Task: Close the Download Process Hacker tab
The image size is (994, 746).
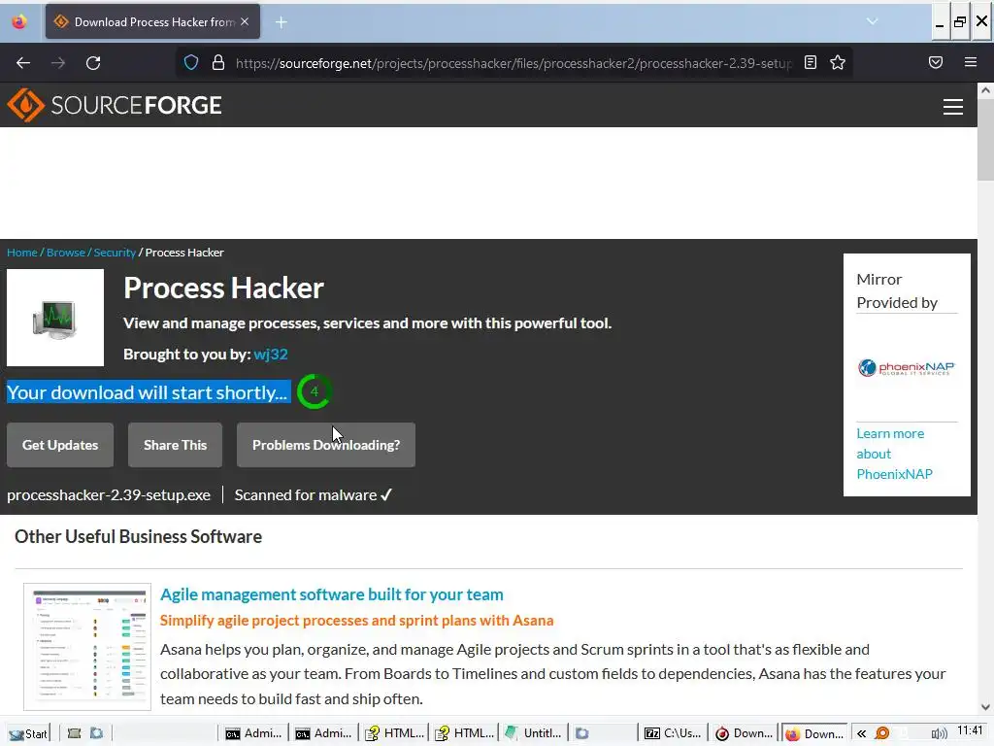Action: tap(245, 21)
